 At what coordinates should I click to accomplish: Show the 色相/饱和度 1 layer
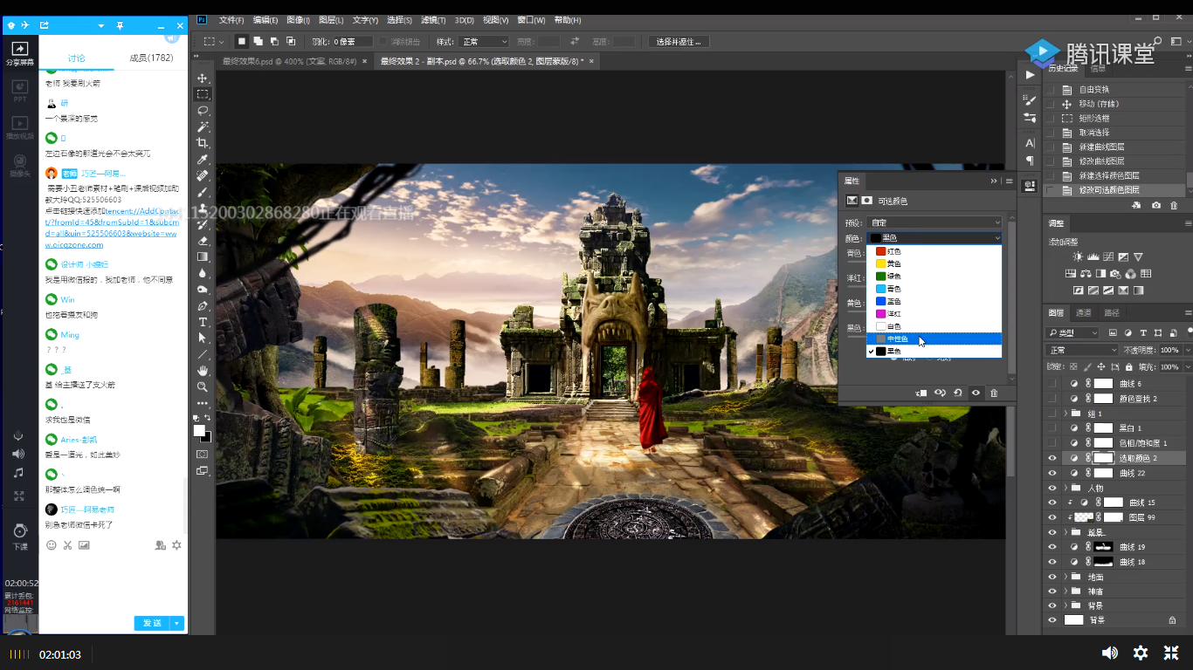point(1052,443)
